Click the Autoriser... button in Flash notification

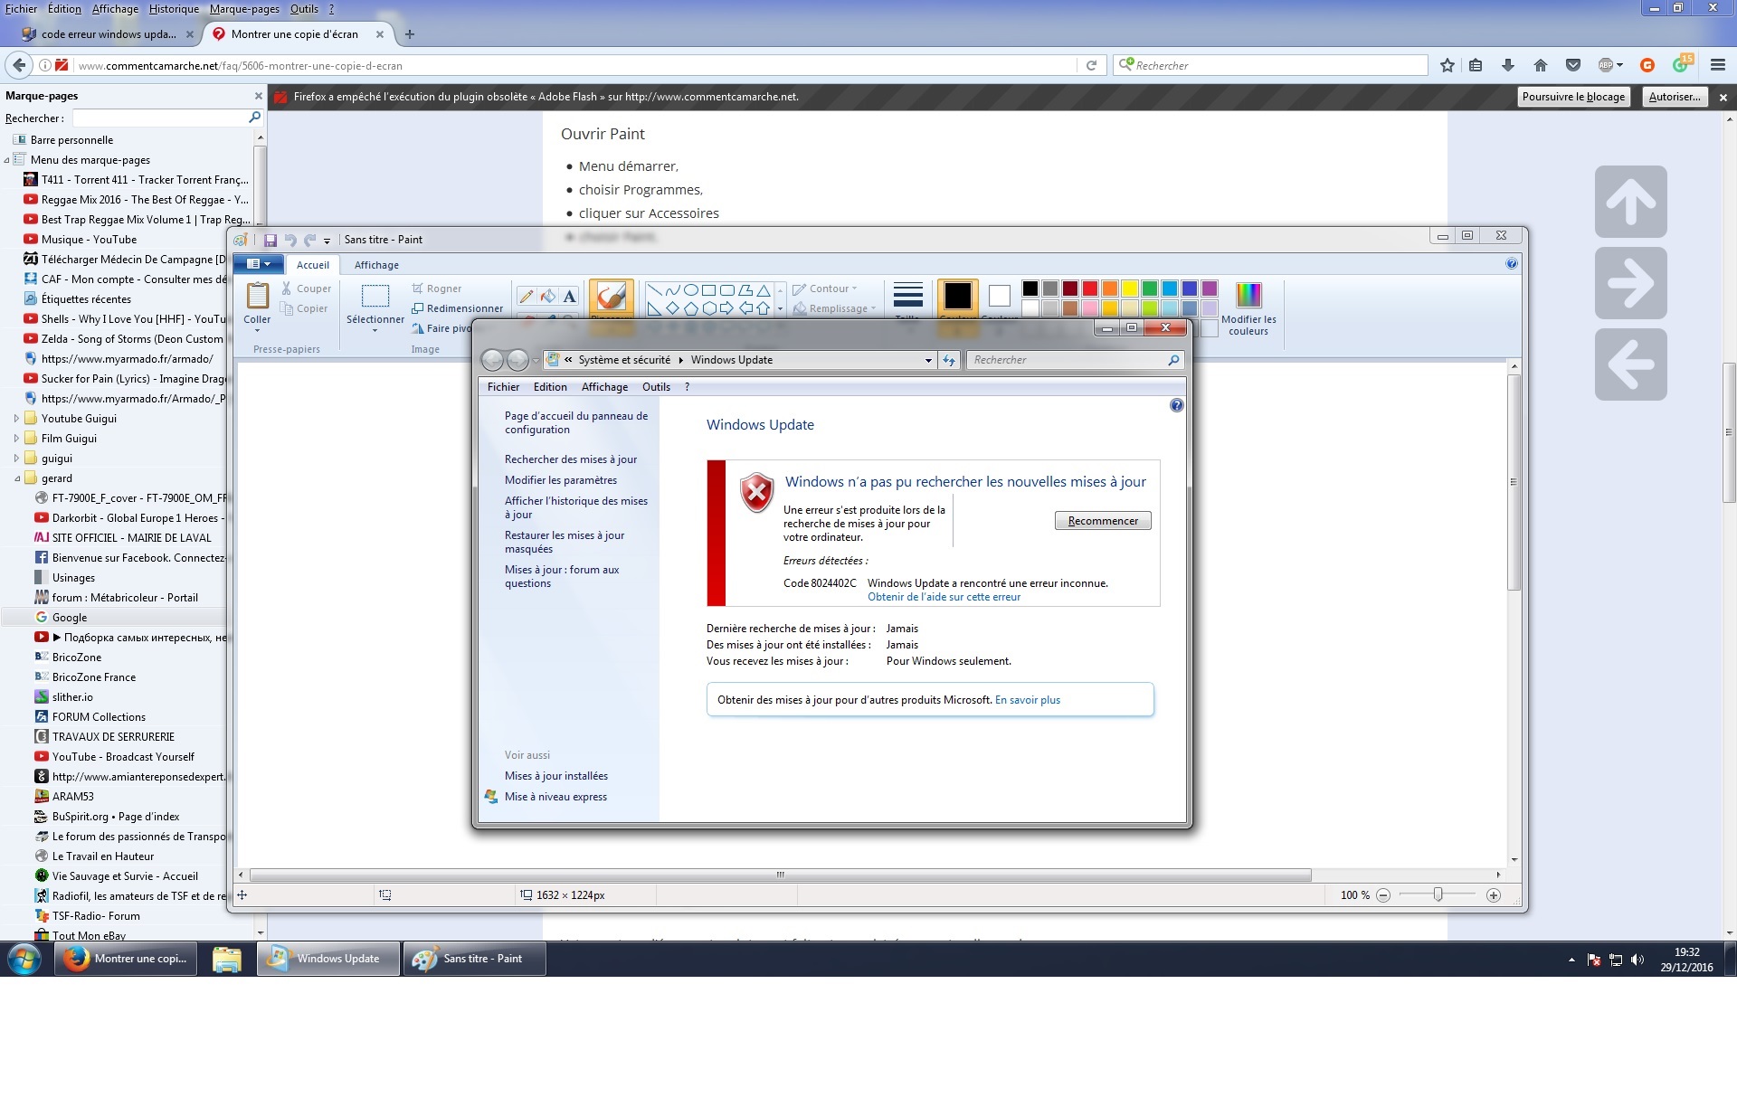[1675, 97]
